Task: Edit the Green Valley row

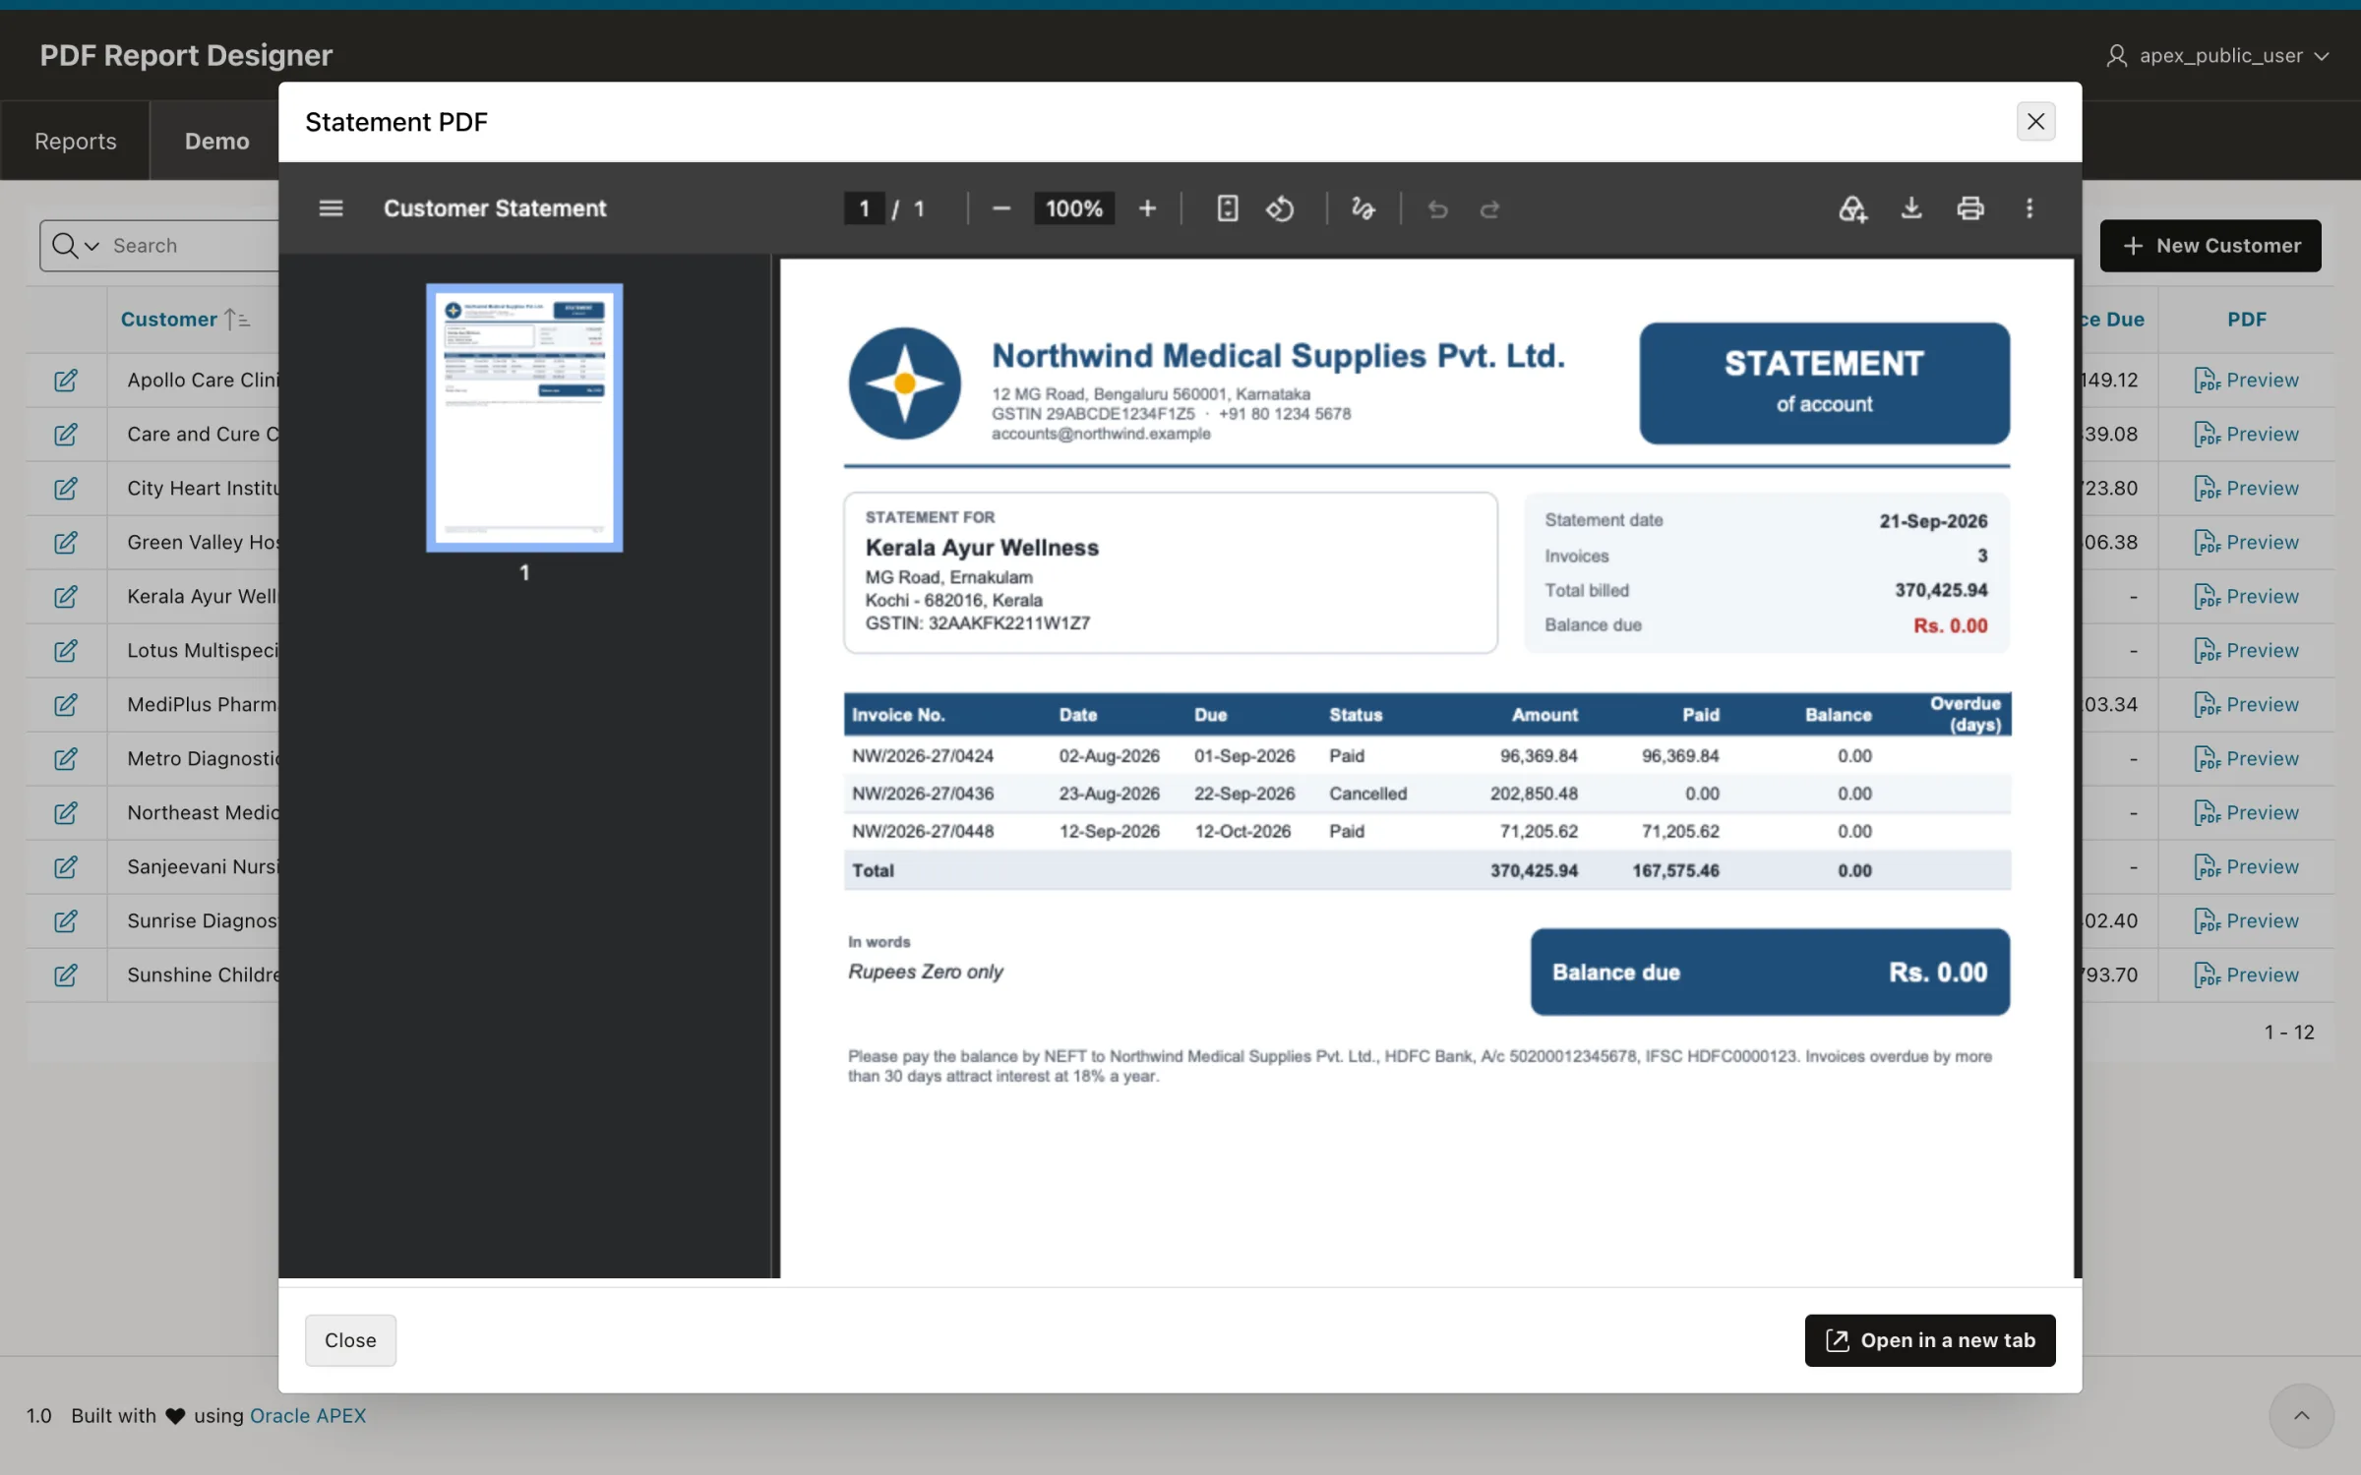Action: coord(66,543)
